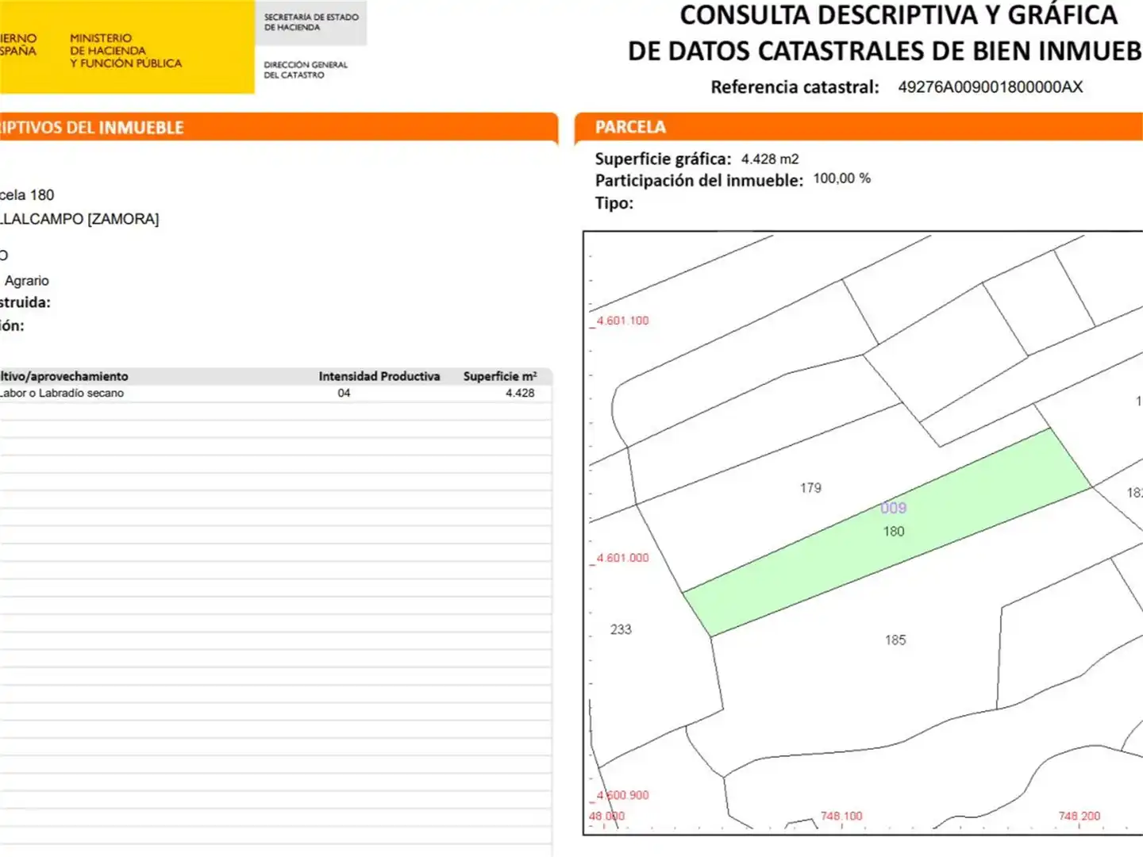Screen dimensions: 1143x857
Task: Click the Intensidad Productiva column header
Action: 379,376
